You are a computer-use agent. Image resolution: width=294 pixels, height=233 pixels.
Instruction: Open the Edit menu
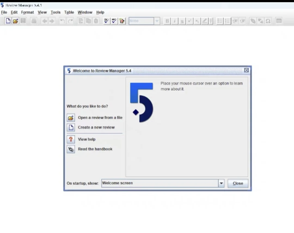14,12
